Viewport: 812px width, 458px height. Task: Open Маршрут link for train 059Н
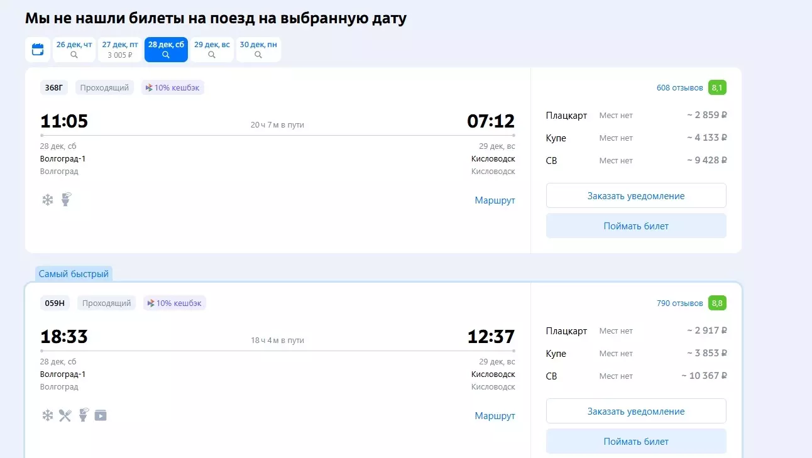[x=495, y=416]
